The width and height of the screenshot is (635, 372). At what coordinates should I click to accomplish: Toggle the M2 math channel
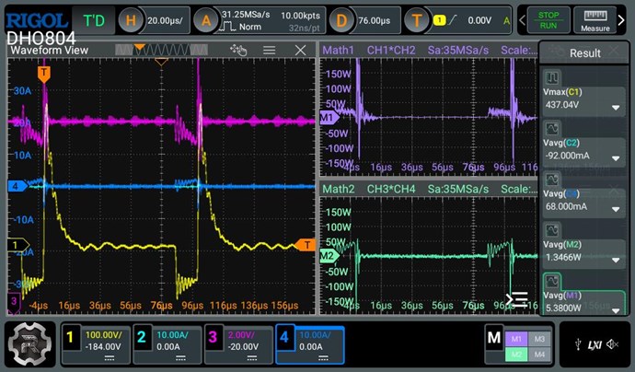[516, 355]
